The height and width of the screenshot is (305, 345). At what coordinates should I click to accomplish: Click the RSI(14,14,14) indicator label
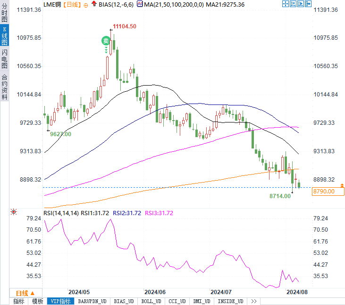[x=61, y=213]
